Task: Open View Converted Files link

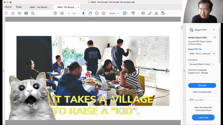Action: (x=202, y=92)
